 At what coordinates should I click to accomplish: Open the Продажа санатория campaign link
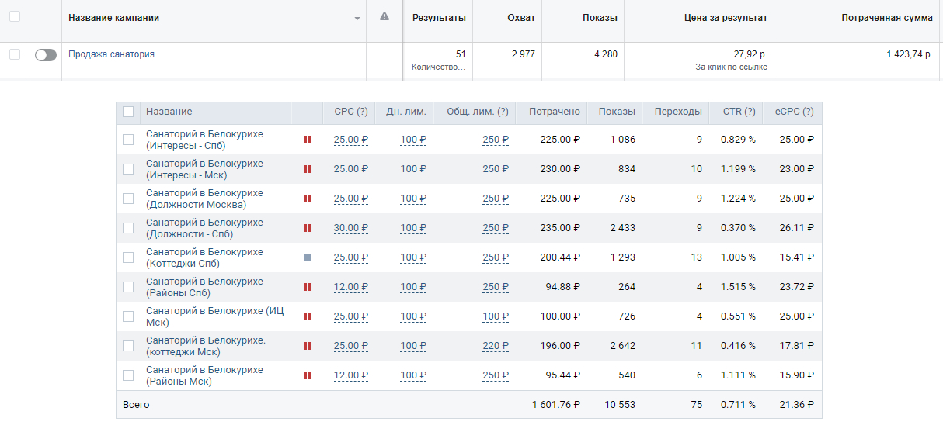(111, 54)
